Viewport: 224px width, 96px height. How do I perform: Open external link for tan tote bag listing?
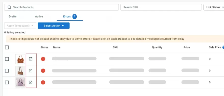pyautogui.click(x=31, y=71)
